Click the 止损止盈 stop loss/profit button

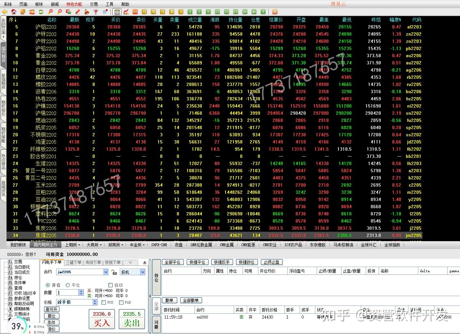[x=272, y=262]
